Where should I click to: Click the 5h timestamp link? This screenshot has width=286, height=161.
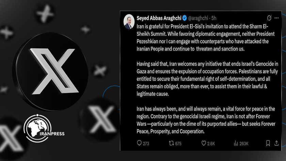[214, 18]
